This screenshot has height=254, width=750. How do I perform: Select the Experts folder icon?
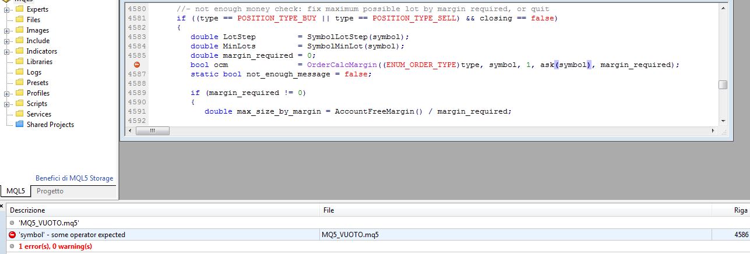tap(19, 9)
